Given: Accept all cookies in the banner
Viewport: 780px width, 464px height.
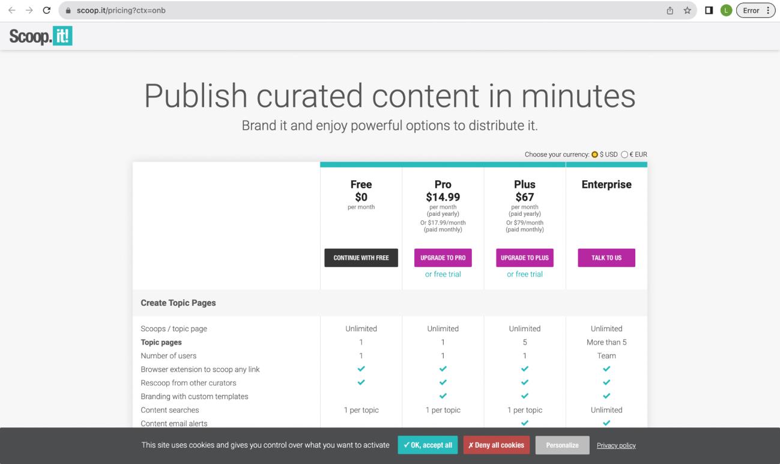Looking at the screenshot, I should click(428, 445).
